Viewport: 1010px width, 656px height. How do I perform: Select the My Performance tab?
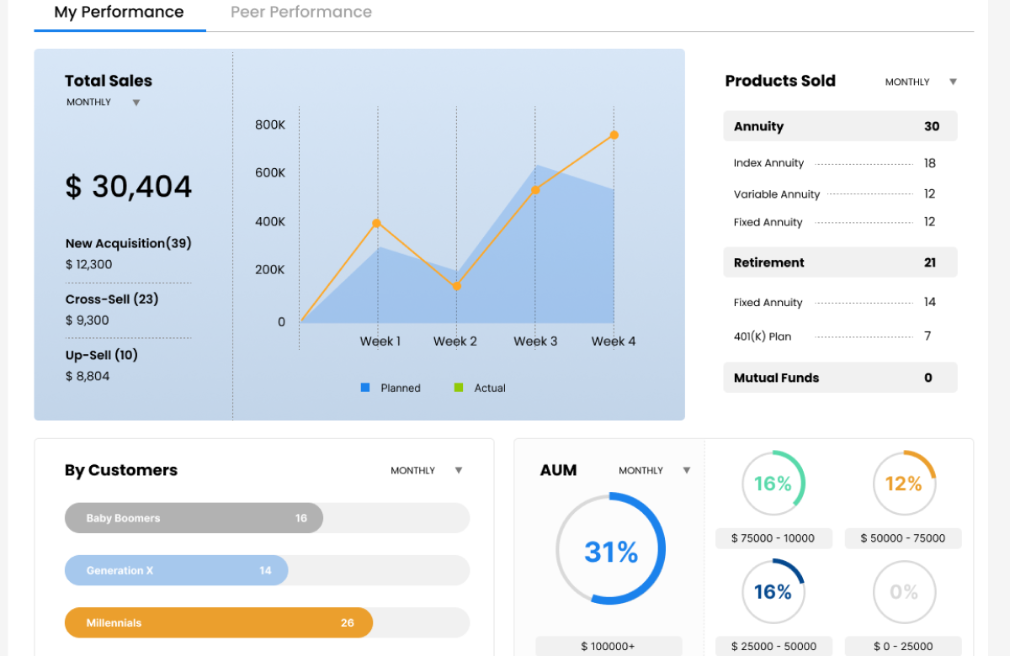[119, 13]
